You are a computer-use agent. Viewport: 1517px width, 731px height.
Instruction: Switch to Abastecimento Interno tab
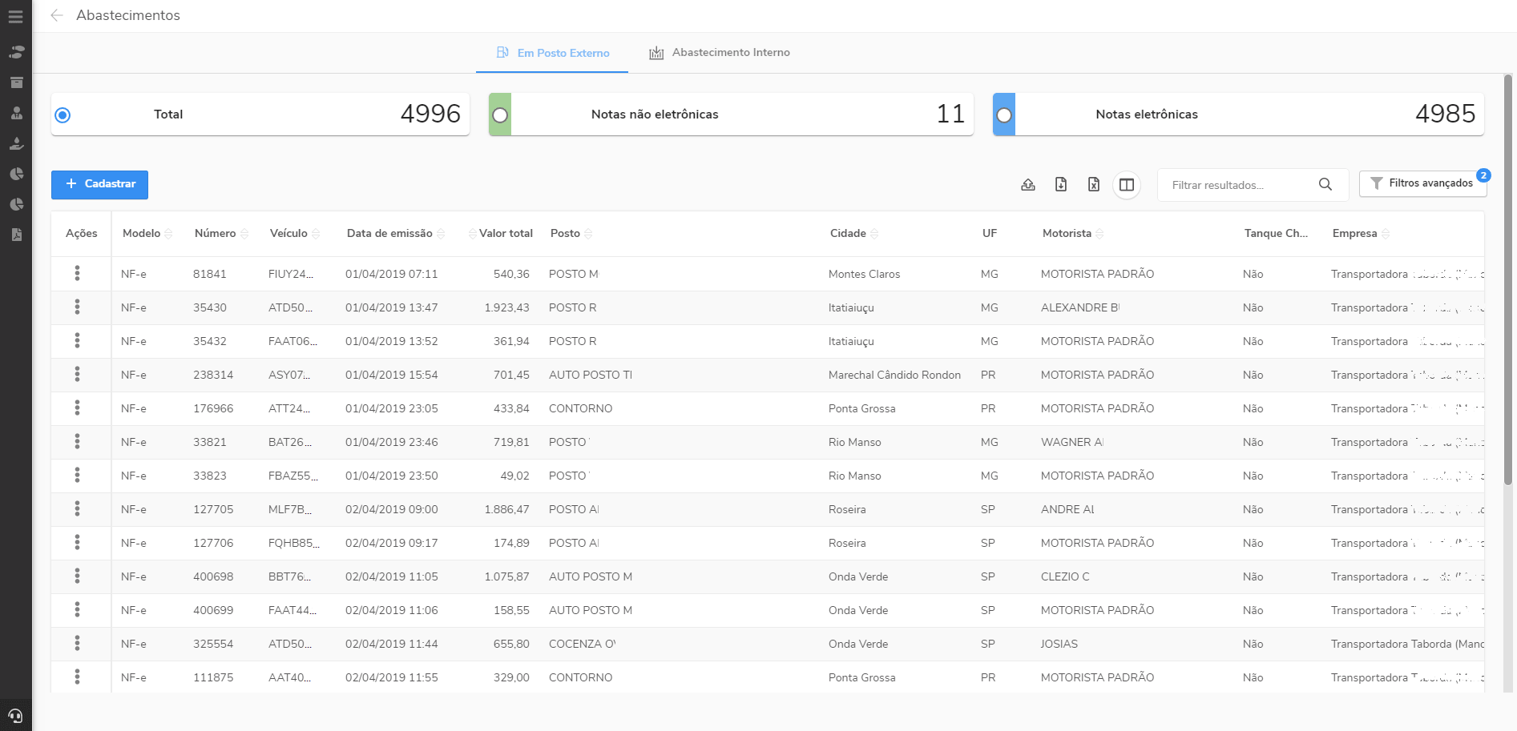click(x=720, y=53)
